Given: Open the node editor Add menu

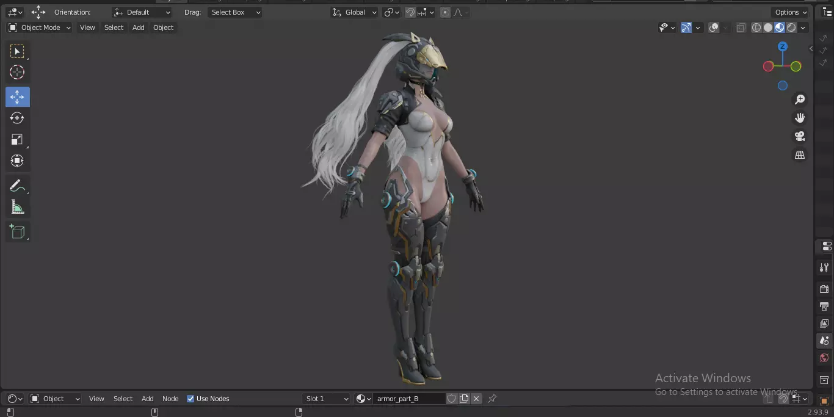Looking at the screenshot, I should [148, 399].
